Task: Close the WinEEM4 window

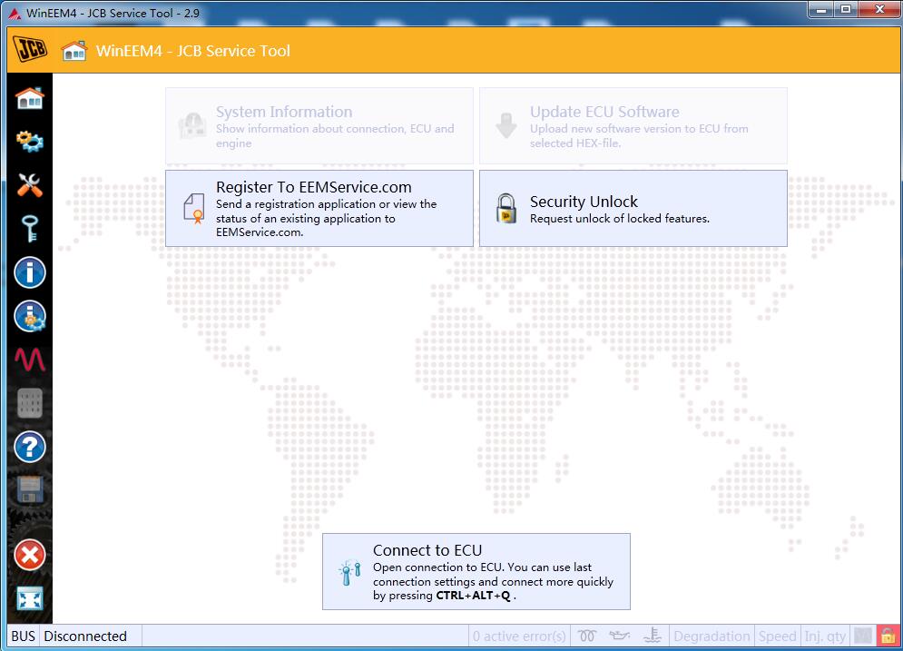Action: pyautogui.click(x=879, y=9)
